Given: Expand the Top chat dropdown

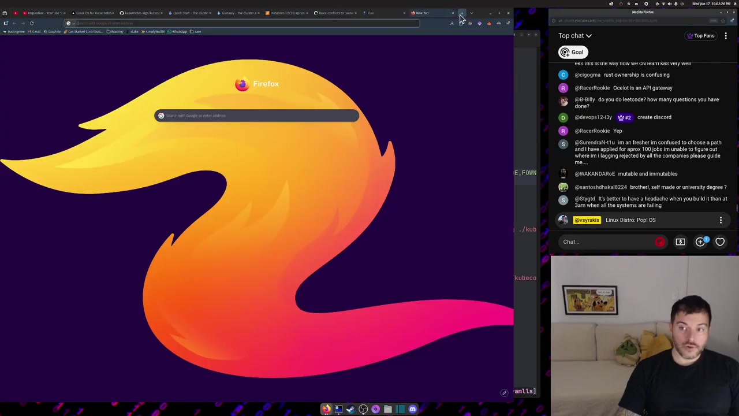Looking at the screenshot, I should pos(574,36).
